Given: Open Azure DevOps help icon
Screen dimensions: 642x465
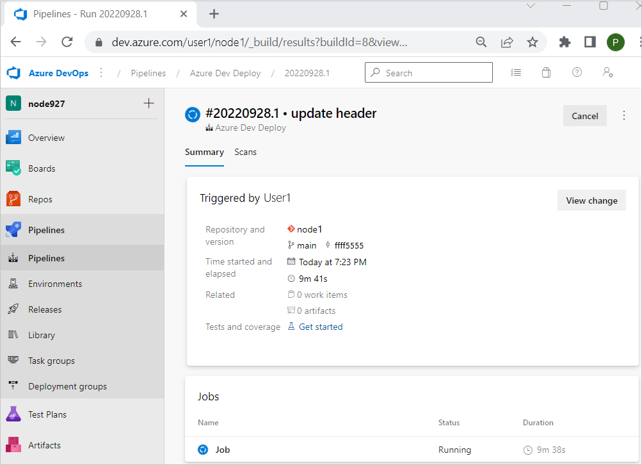Looking at the screenshot, I should tap(577, 72).
